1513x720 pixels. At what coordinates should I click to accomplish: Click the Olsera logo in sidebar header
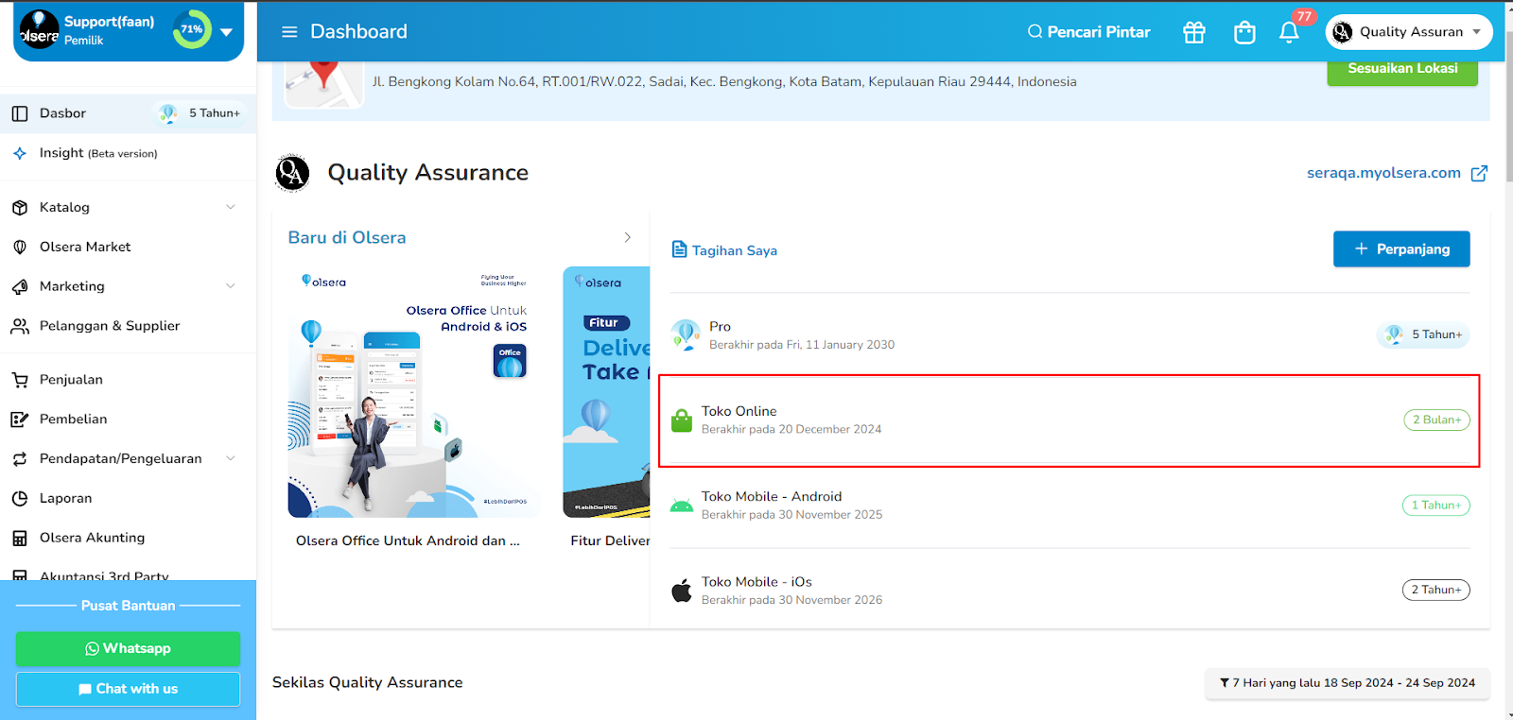click(x=39, y=29)
